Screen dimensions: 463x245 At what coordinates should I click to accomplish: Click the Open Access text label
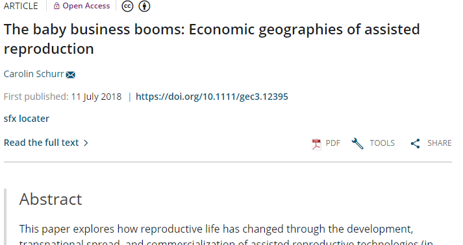[86, 6]
